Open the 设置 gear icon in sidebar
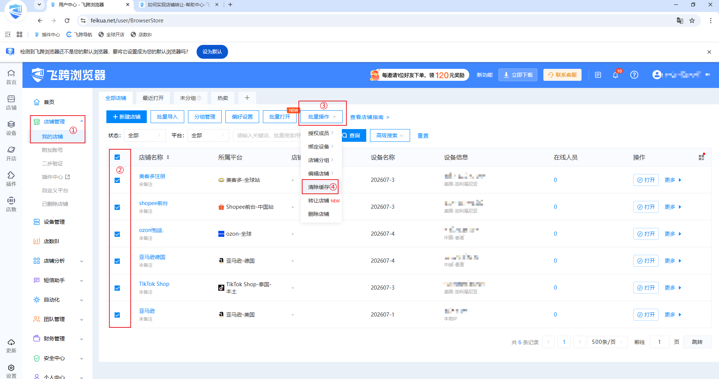The image size is (719, 379). (x=11, y=371)
